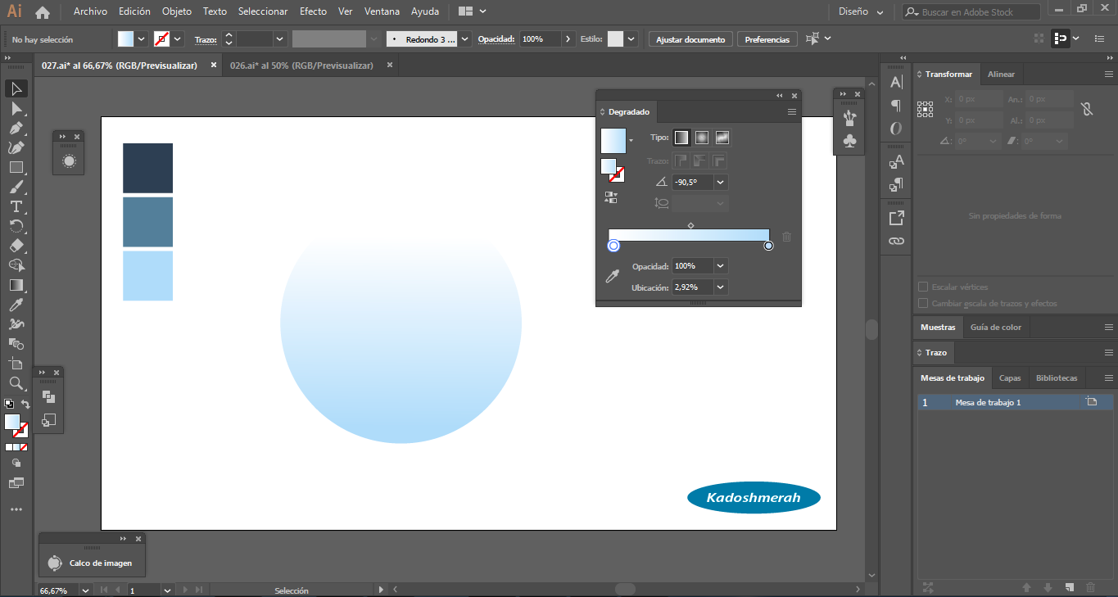Select the Pen tool

(x=16, y=128)
